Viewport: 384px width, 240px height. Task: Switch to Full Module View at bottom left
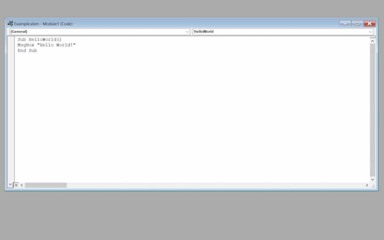click(16, 185)
